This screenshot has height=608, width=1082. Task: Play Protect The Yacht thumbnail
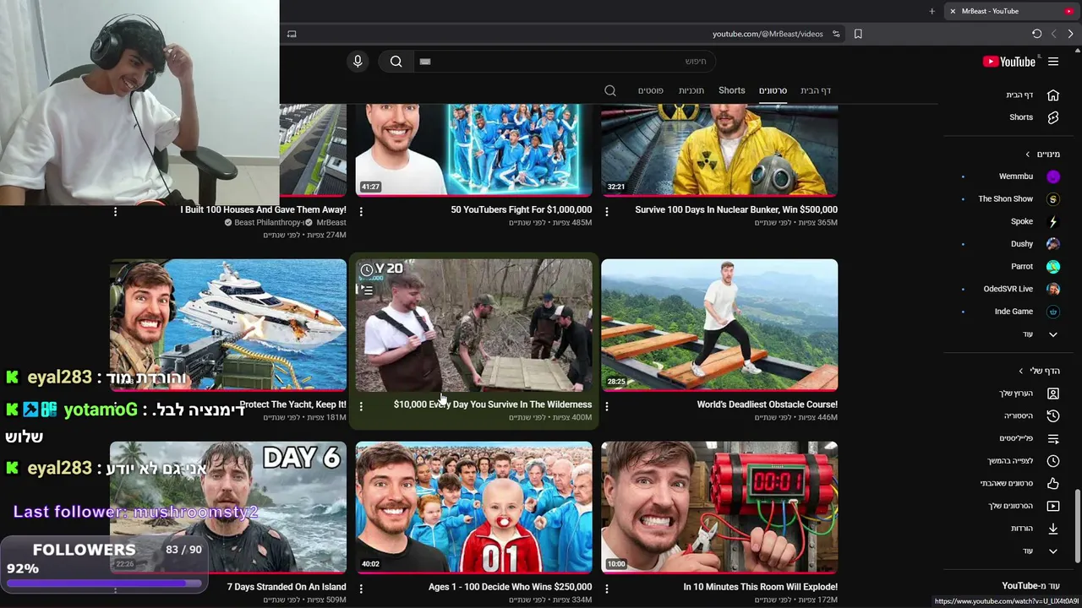point(228,325)
